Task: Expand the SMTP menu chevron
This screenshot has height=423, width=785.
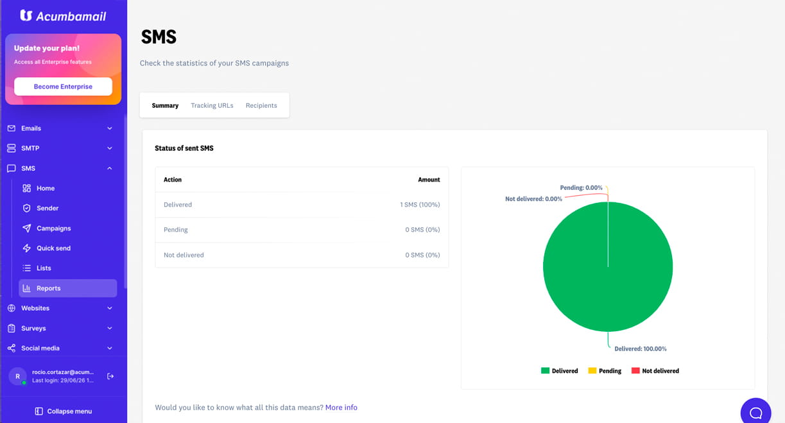Action: tap(110, 148)
